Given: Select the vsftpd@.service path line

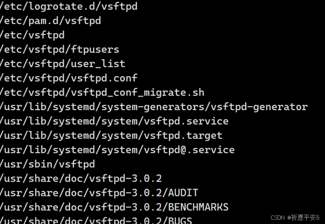Looking at the screenshot, I should pyautogui.click(x=117, y=150).
